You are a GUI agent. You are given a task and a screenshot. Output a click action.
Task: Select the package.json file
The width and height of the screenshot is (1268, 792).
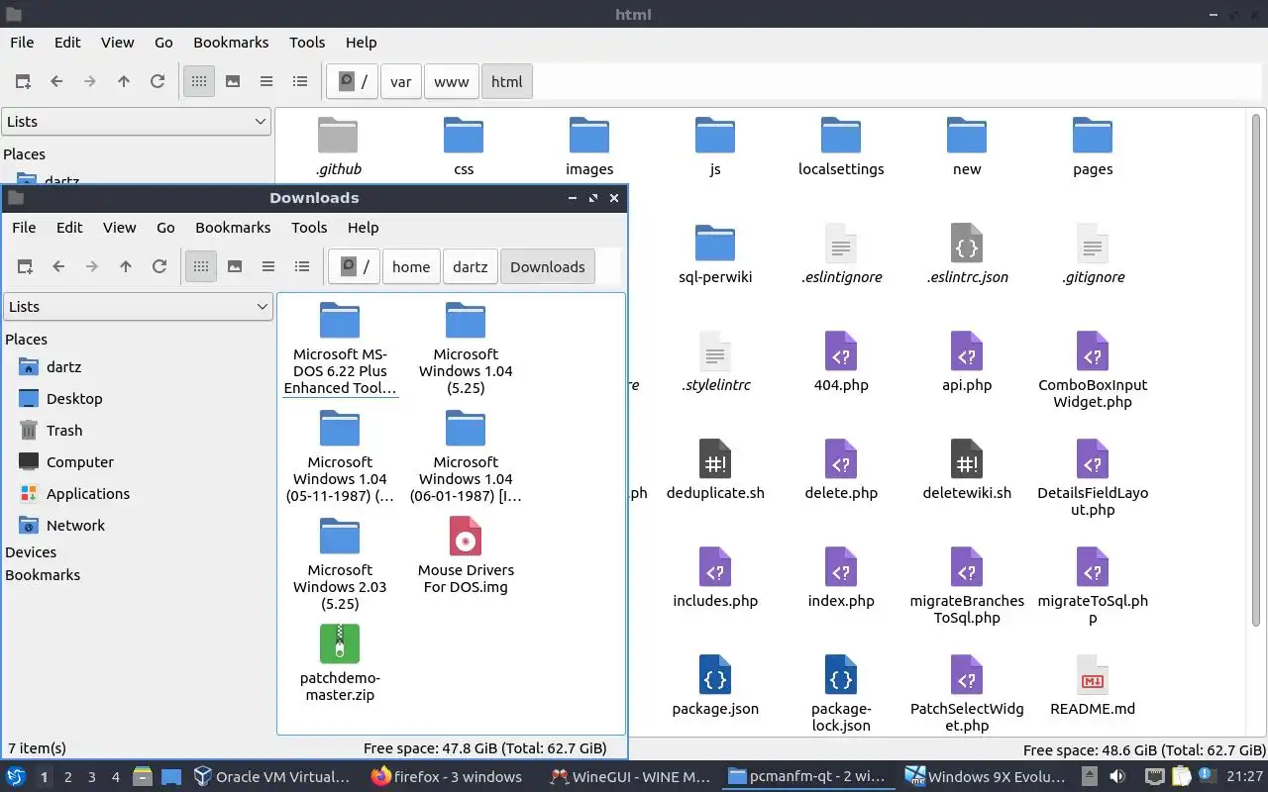(x=715, y=686)
